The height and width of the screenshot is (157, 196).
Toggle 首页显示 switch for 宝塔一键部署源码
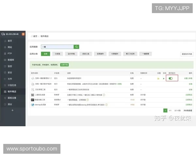pyautogui.click(x=171, y=78)
